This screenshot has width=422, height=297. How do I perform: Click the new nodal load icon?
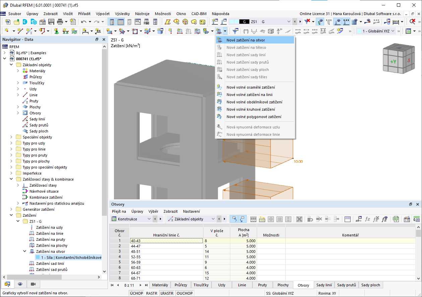(170, 31)
